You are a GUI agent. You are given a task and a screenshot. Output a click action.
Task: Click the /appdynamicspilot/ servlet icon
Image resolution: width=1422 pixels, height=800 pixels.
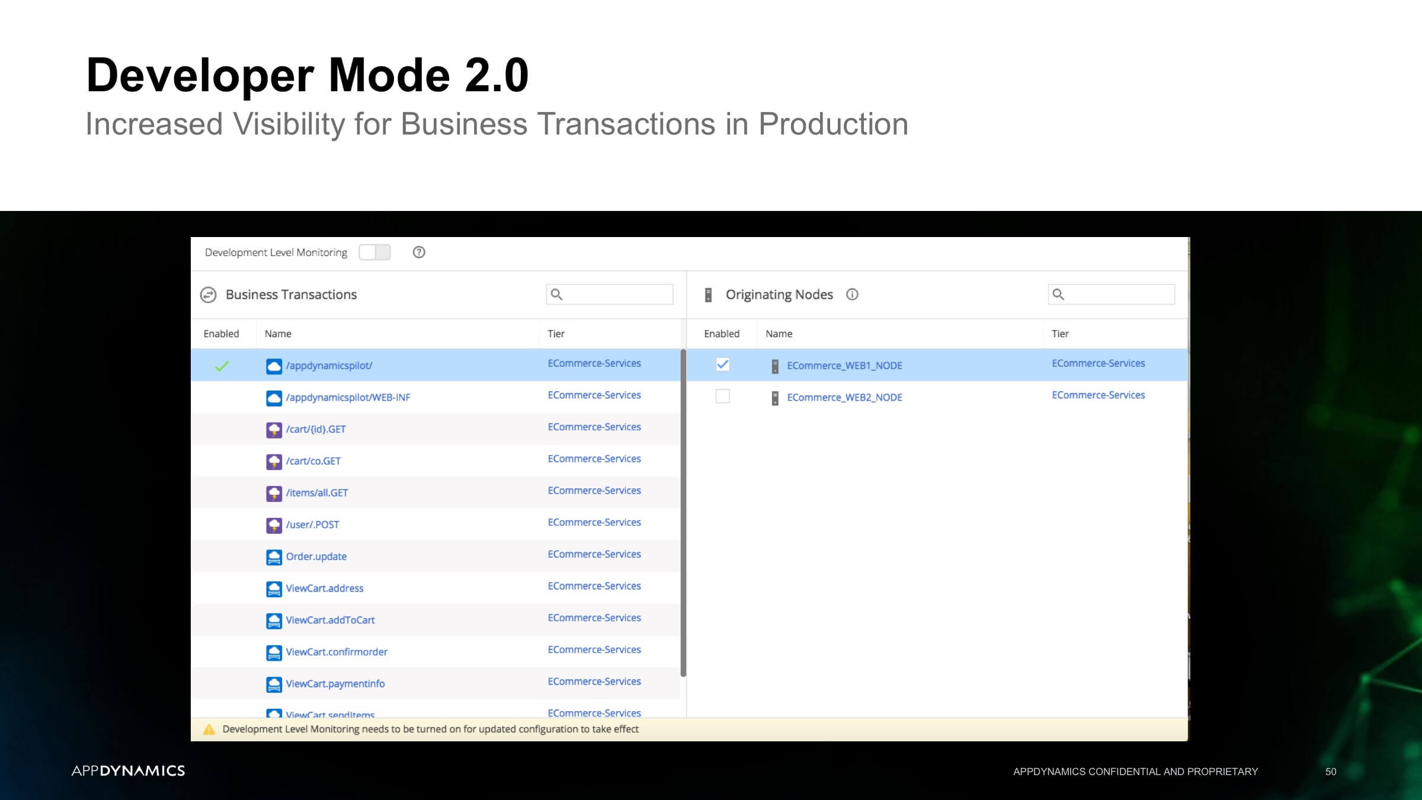[x=274, y=366]
